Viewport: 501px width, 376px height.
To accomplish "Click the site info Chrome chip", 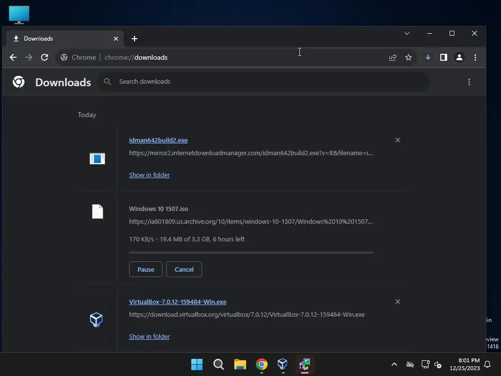I will pyautogui.click(x=78, y=58).
